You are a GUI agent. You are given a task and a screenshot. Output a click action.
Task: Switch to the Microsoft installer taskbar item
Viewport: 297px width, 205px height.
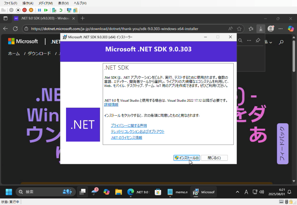(203, 192)
